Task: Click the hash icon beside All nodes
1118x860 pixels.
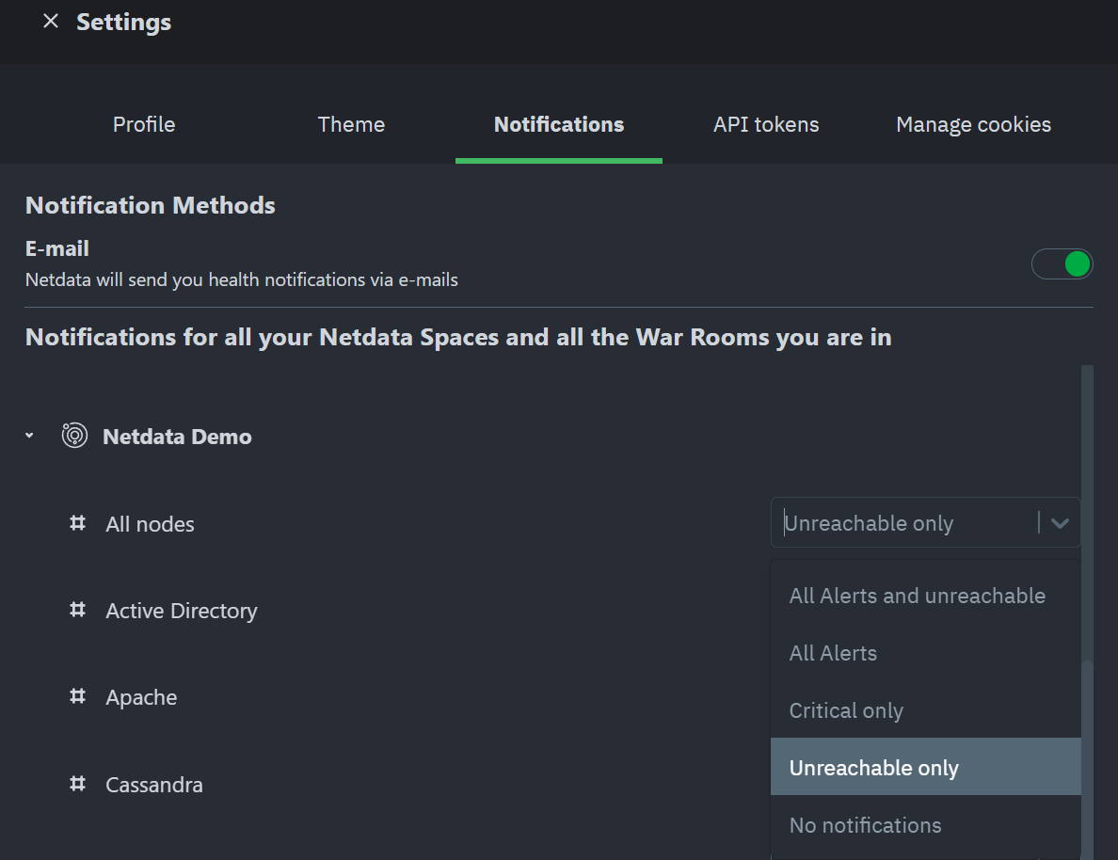Action: 78,523
